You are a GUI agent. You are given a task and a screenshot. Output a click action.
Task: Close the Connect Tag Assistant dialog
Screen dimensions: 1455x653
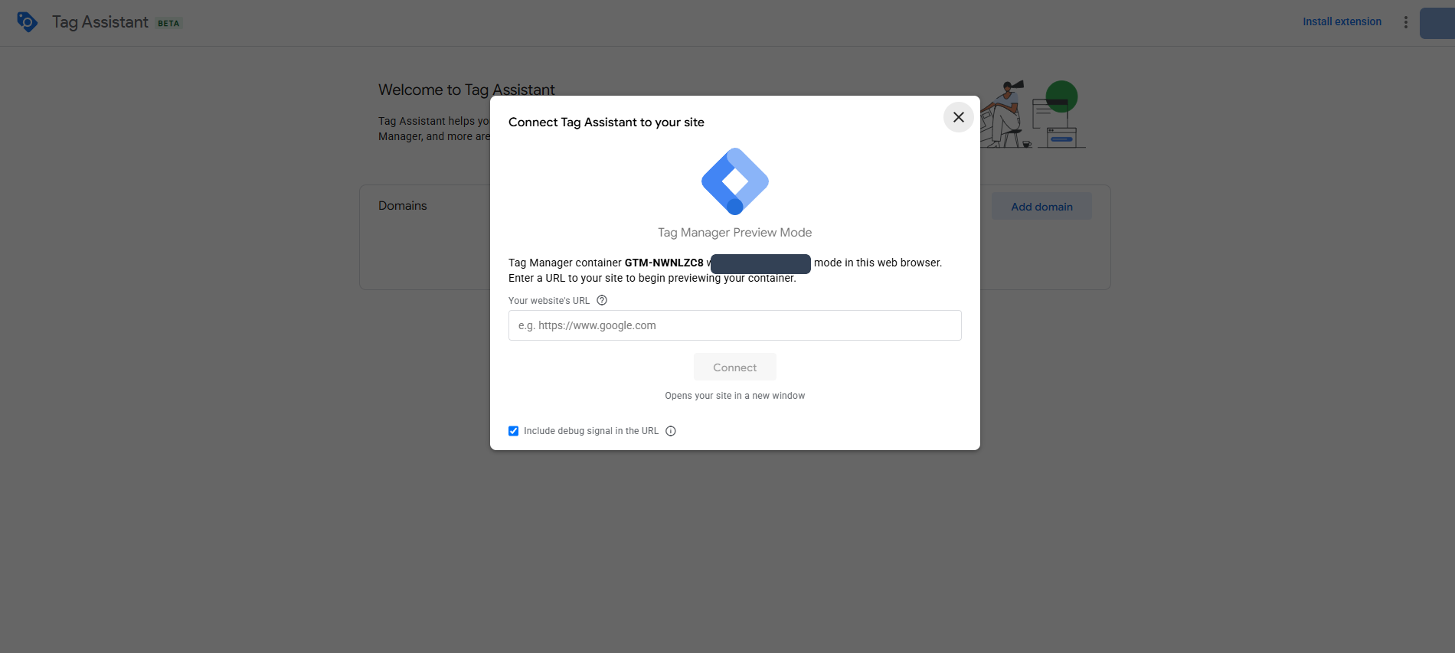[958, 117]
